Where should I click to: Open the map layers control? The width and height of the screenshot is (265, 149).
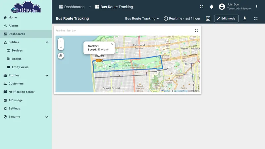tap(61, 56)
